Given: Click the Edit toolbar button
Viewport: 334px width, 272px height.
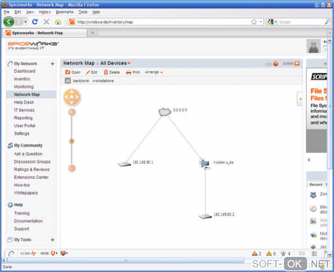Looking at the screenshot, I should point(91,72).
